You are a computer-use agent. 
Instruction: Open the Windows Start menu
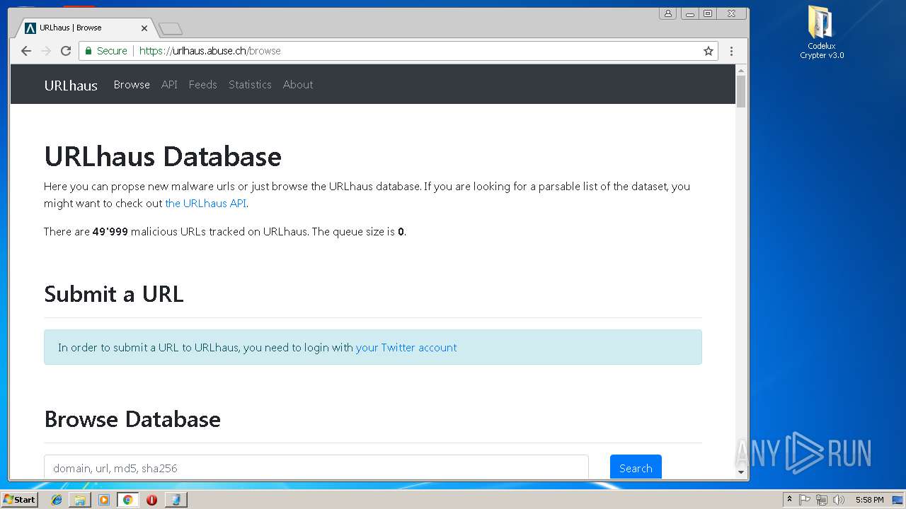coord(19,499)
